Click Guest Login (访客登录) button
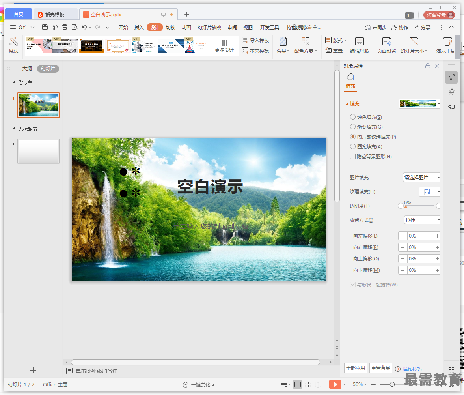The height and width of the screenshot is (395, 464). point(439,15)
